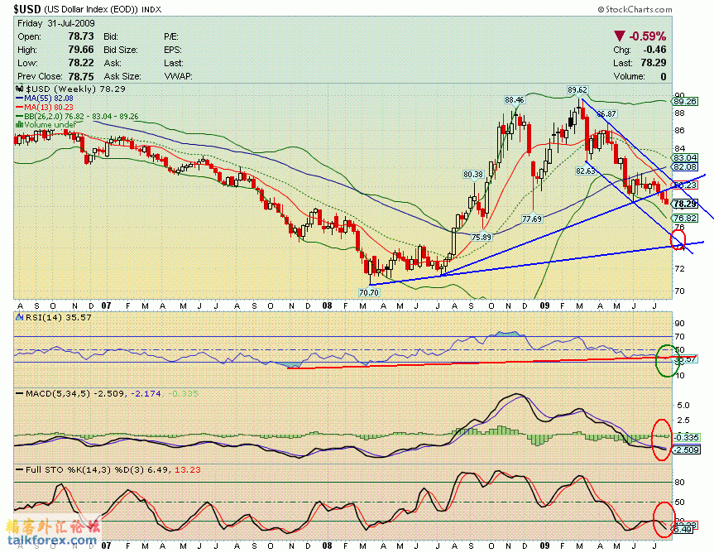
Task: Click the 70.70 bottom price label
Action: pyautogui.click(x=368, y=293)
